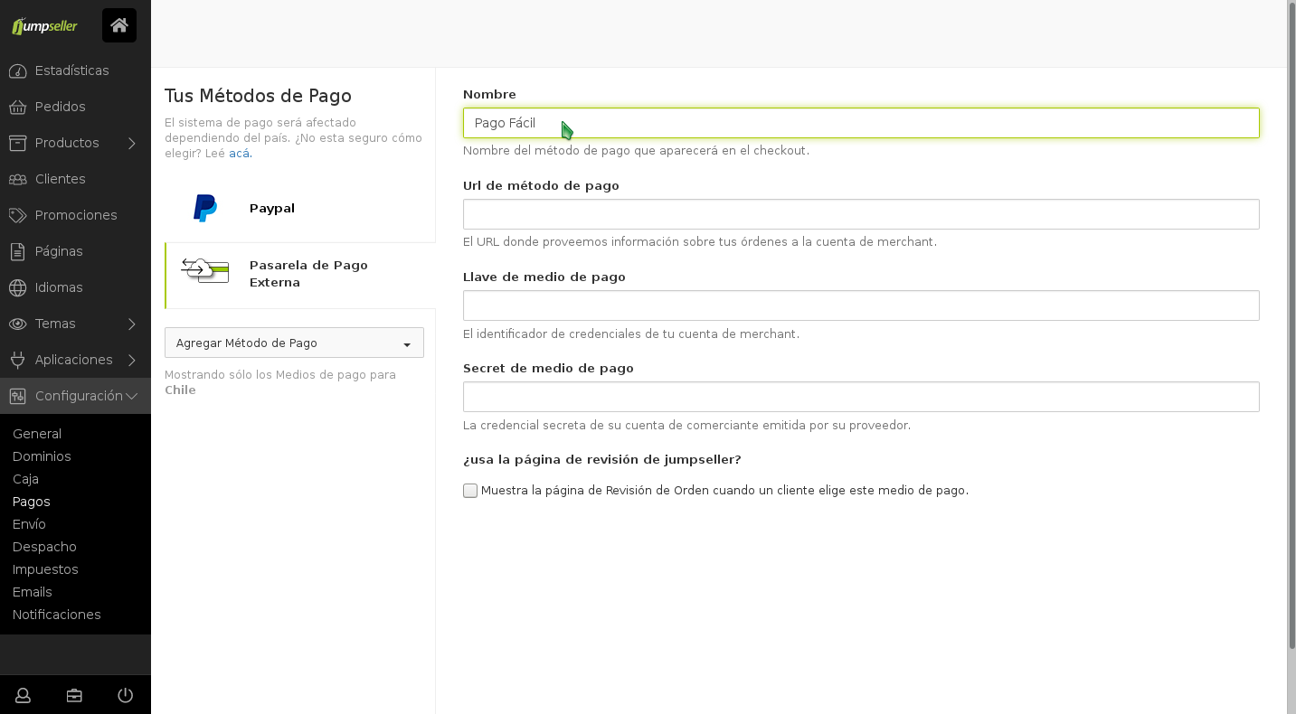Click the home icon button
Image resolution: width=1296 pixels, height=714 pixels.
point(119,25)
